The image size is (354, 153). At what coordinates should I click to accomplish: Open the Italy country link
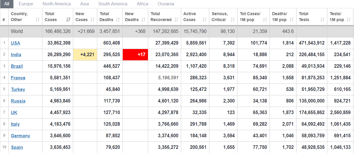point(15,124)
